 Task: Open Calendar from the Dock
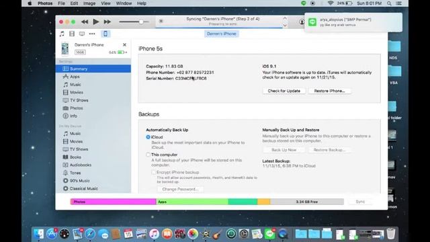(128, 234)
